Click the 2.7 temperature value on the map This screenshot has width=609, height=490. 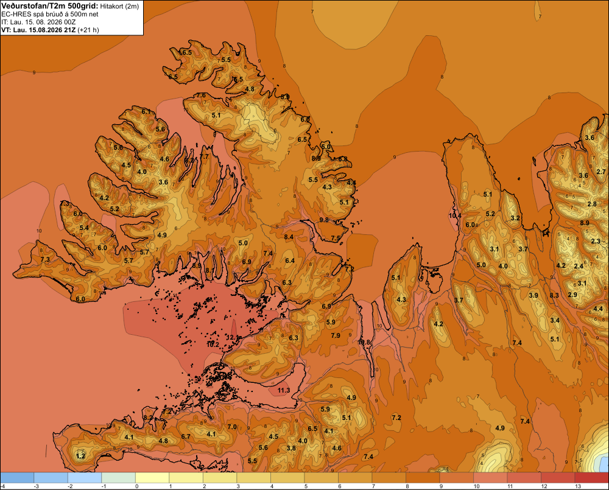click(601, 172)
